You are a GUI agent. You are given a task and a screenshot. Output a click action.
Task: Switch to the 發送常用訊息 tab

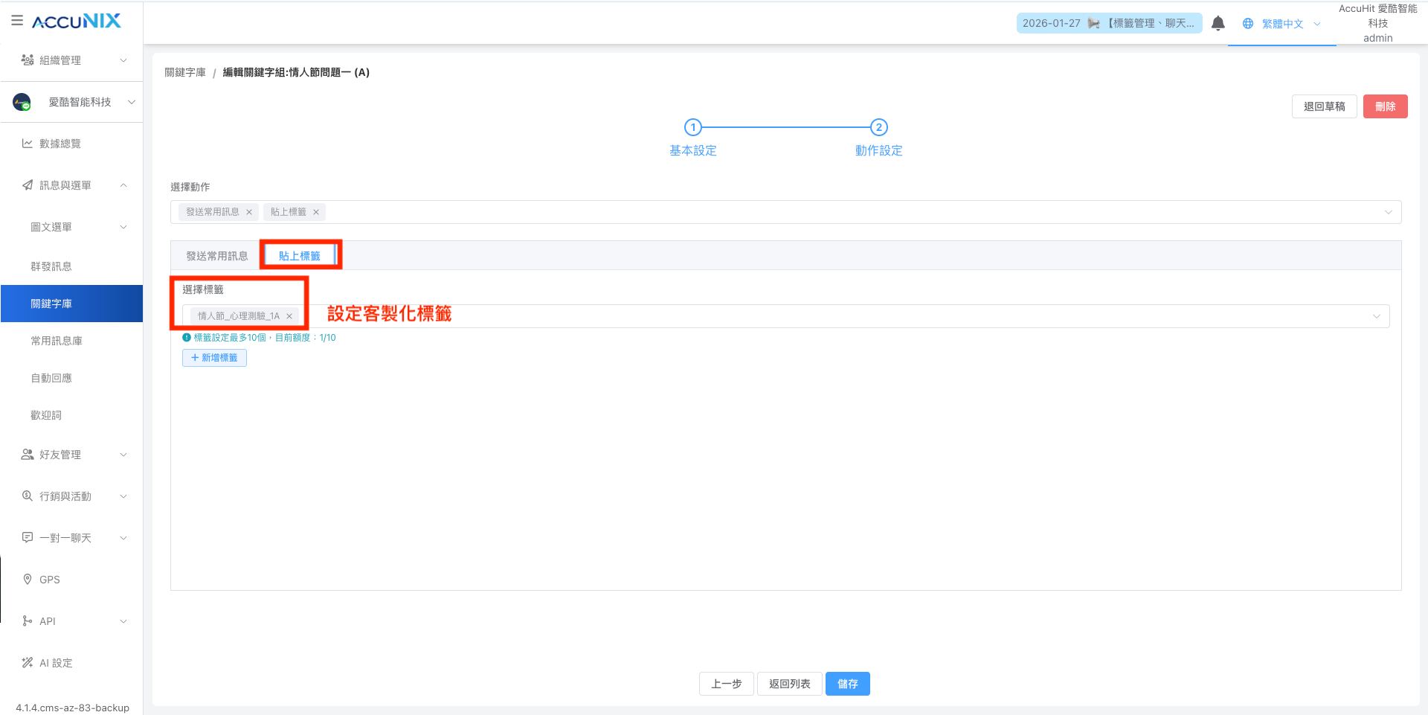(216, 256)
